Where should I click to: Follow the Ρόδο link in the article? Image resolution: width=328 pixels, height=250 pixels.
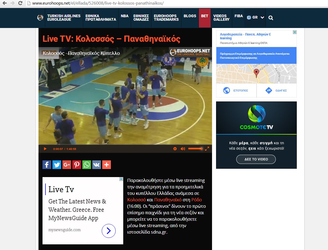197,200
